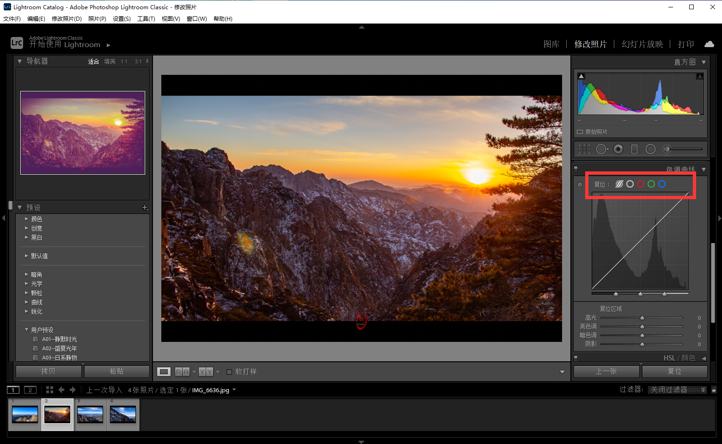Select the Crop Overlay tool

585,149
